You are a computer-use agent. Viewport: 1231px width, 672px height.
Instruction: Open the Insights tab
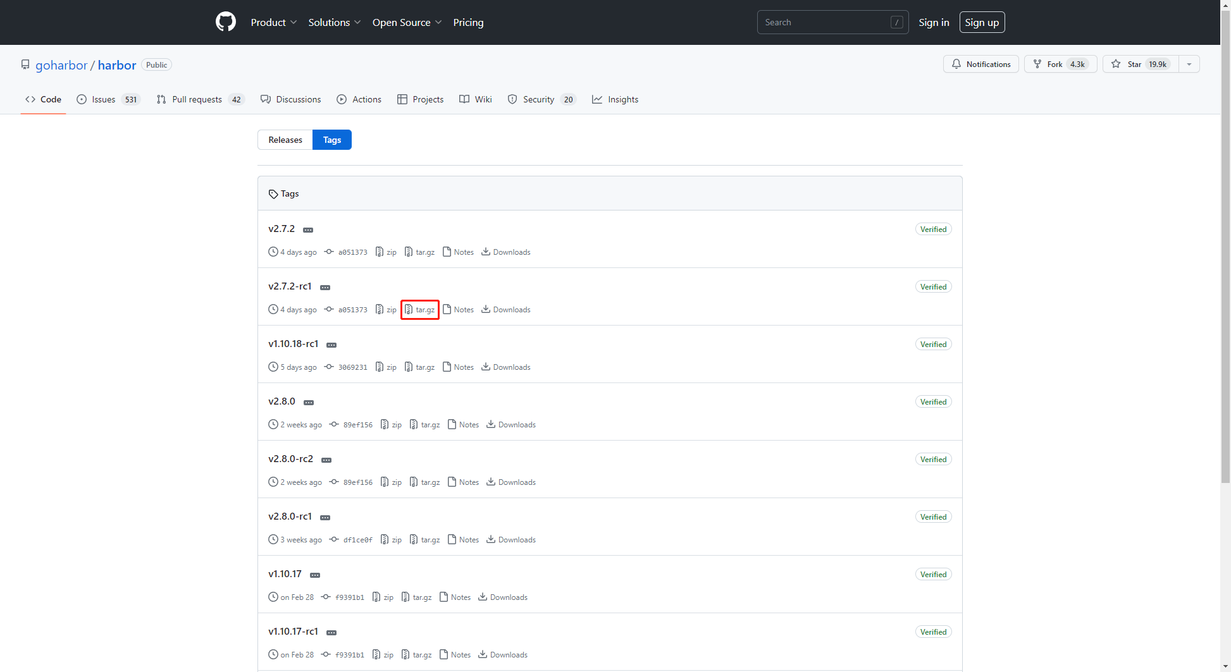point(615,99)
